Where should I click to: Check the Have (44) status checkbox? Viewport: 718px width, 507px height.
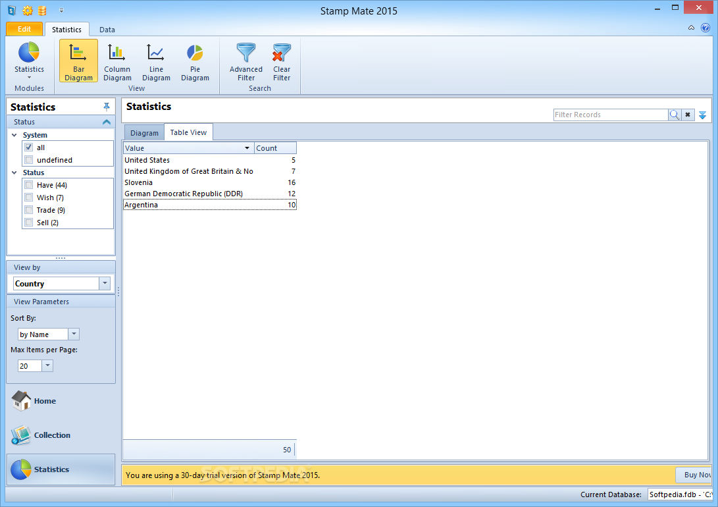click(29, 185)
